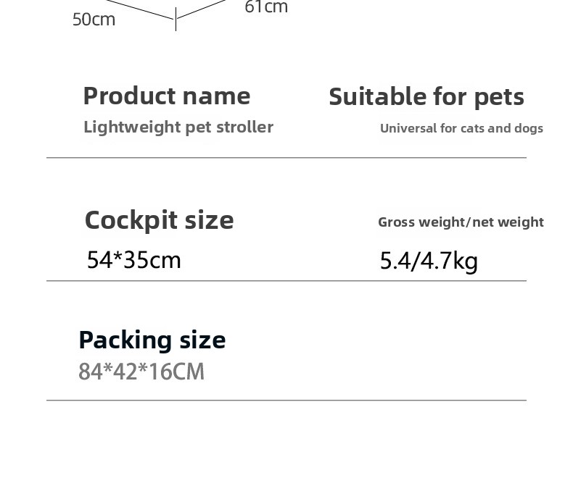Viewport: 573px width, 478px height.
Task: Click the 84*42*16CM packing dimensions
Action: click(141, 372)
